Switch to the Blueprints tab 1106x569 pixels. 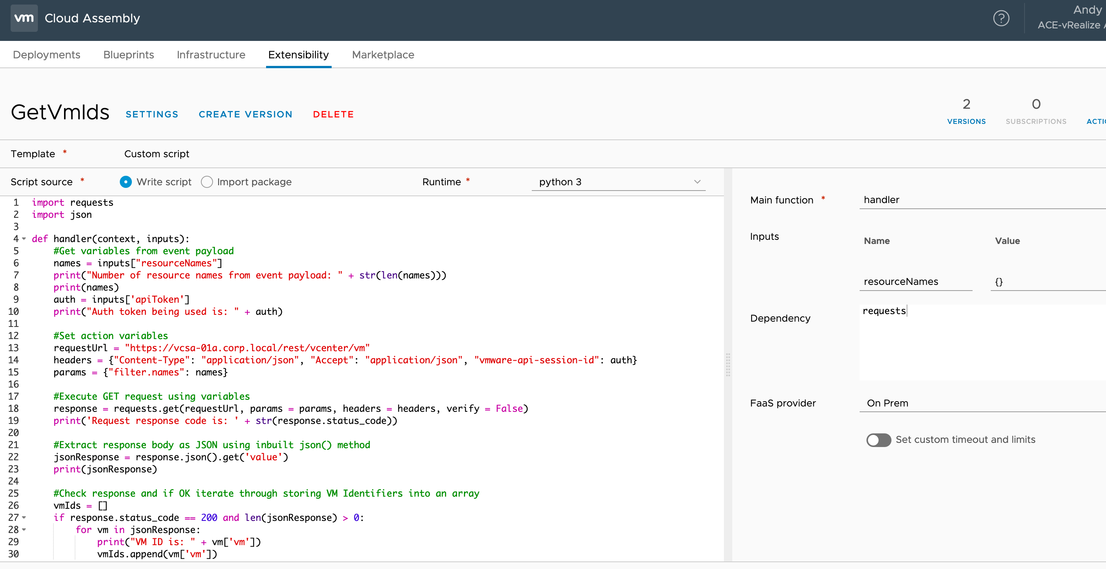pos(128,55)
